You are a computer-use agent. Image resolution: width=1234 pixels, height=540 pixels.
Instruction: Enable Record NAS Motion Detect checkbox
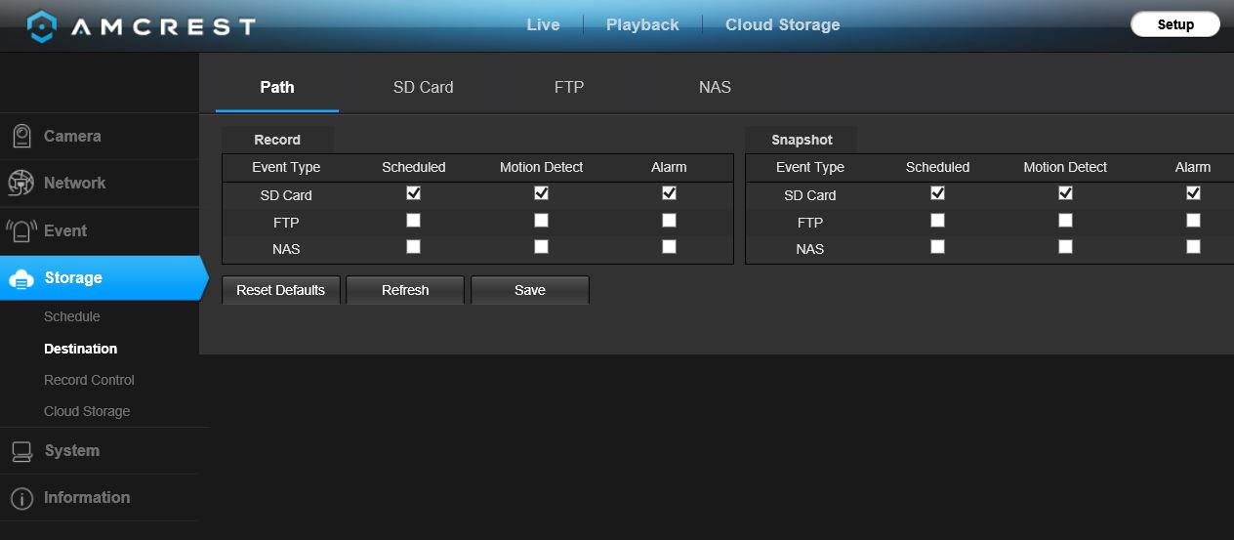point(541,247)
